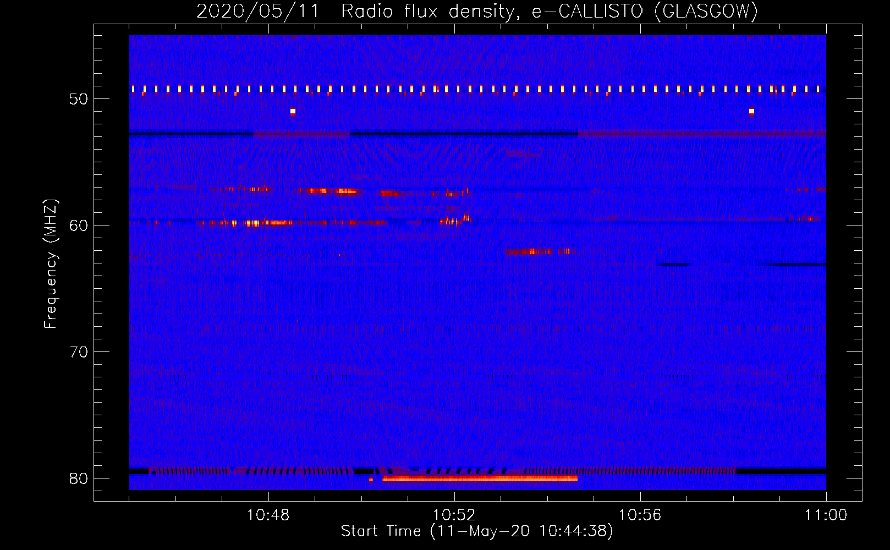This screenshot has height=550, width=890.
Task: Click the plot title 'Radio flux density, e-CALLISTO (GLASGOW)'
Action: click(x=550, y=11)
